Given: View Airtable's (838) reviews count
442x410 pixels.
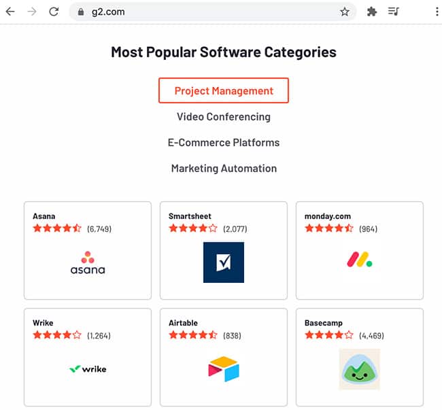Looking at the screenshot, I should tap(232, 336).
